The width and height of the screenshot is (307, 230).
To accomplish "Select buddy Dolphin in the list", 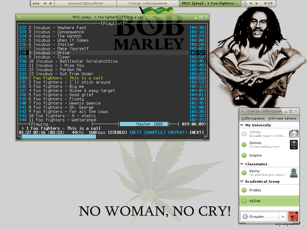I will pyautogui.click(x=269, y=155).
